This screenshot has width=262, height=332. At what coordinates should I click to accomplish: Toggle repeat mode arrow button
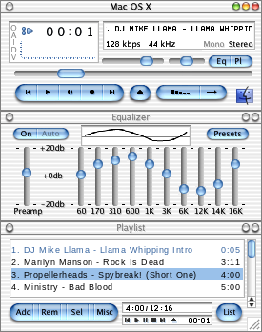(x=213, y=93)
